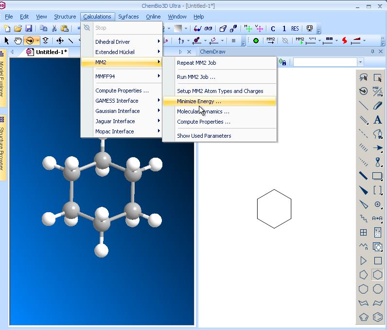Open the background color swatch dropdown arrow
Screen dimensions: 387x330
pyautogui.click(x=186, y=29)
